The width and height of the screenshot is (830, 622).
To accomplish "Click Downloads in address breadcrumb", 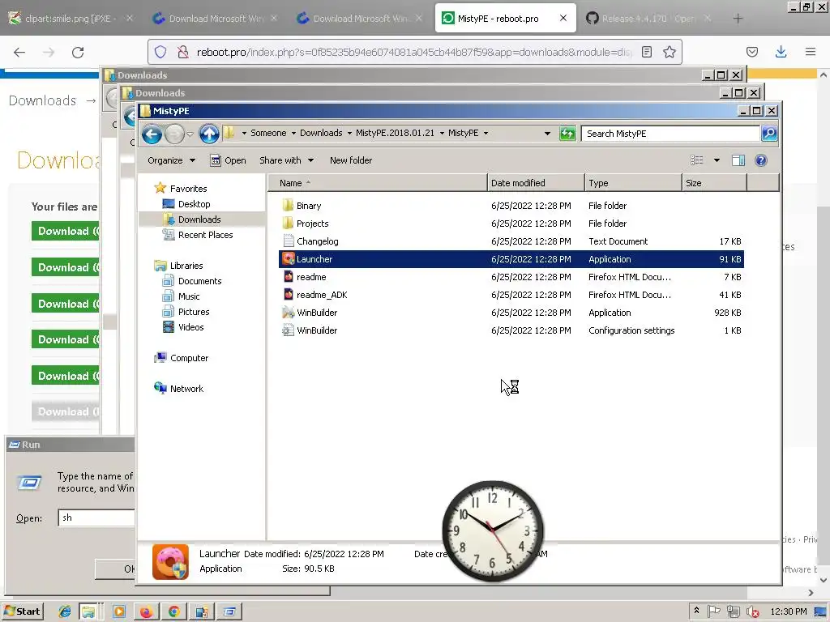I will point(321,134).
